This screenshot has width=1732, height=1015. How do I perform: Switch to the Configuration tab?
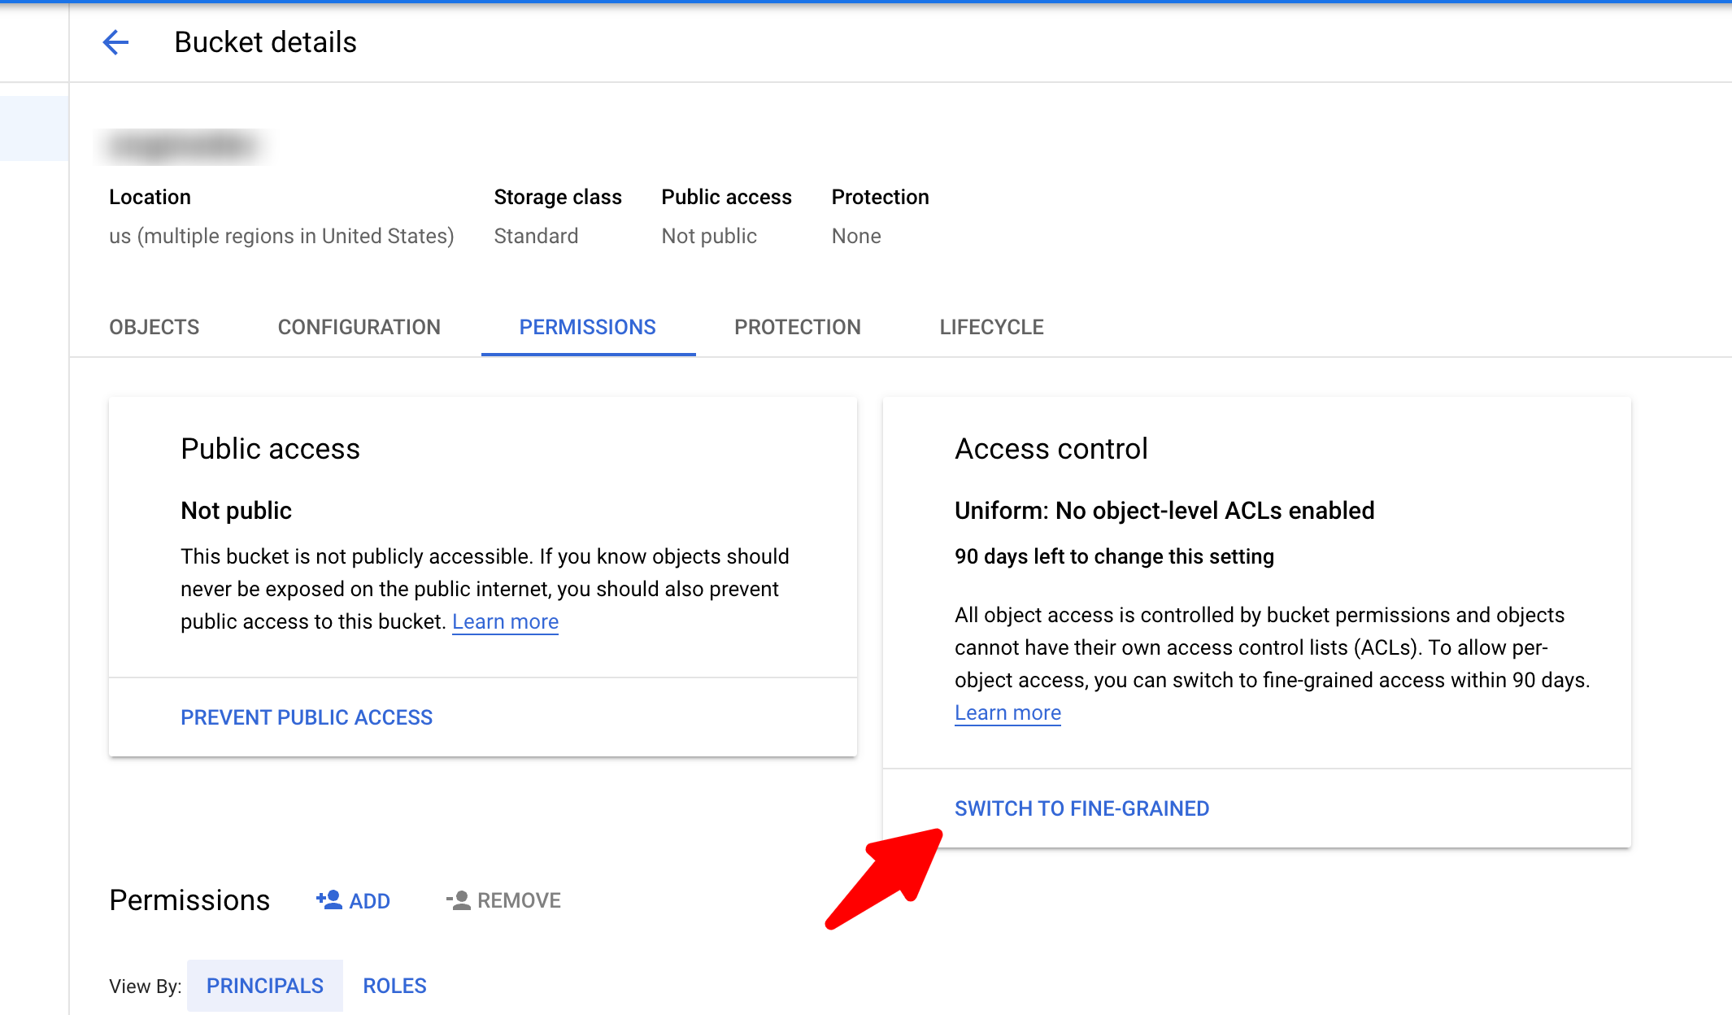tap(359, 327)
